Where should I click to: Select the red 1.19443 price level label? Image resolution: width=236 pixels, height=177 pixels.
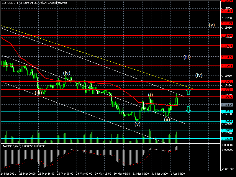coord(227,11)
